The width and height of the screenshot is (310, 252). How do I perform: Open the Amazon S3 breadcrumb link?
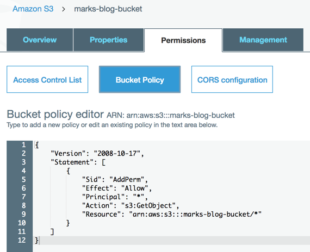tap(33, 9)
